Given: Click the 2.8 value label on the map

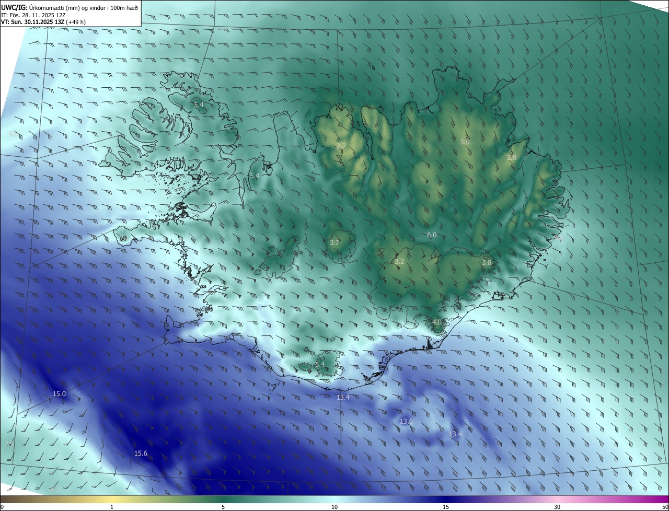Looking at the screenshot, I should click(x=512, y=158).
